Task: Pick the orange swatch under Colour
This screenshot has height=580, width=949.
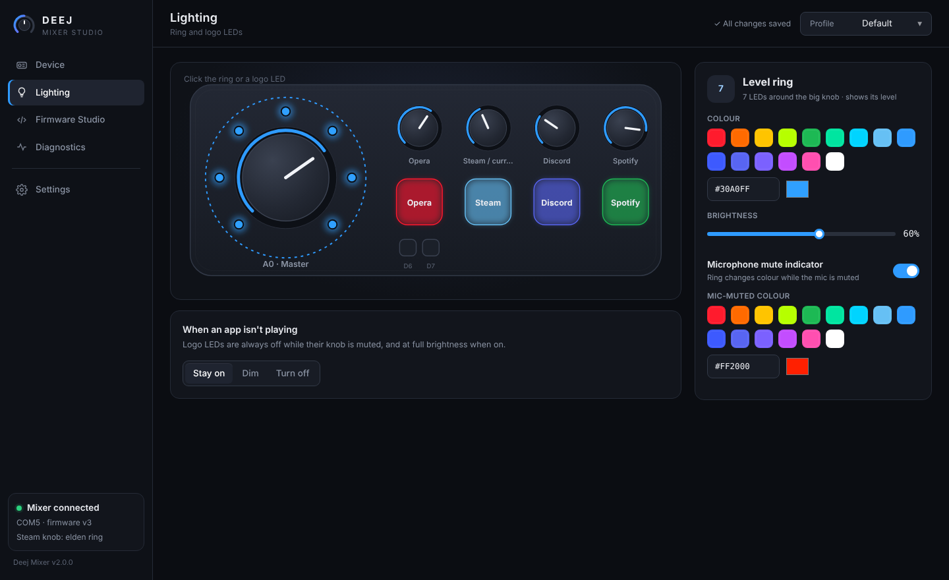Action: coord(740,138)
